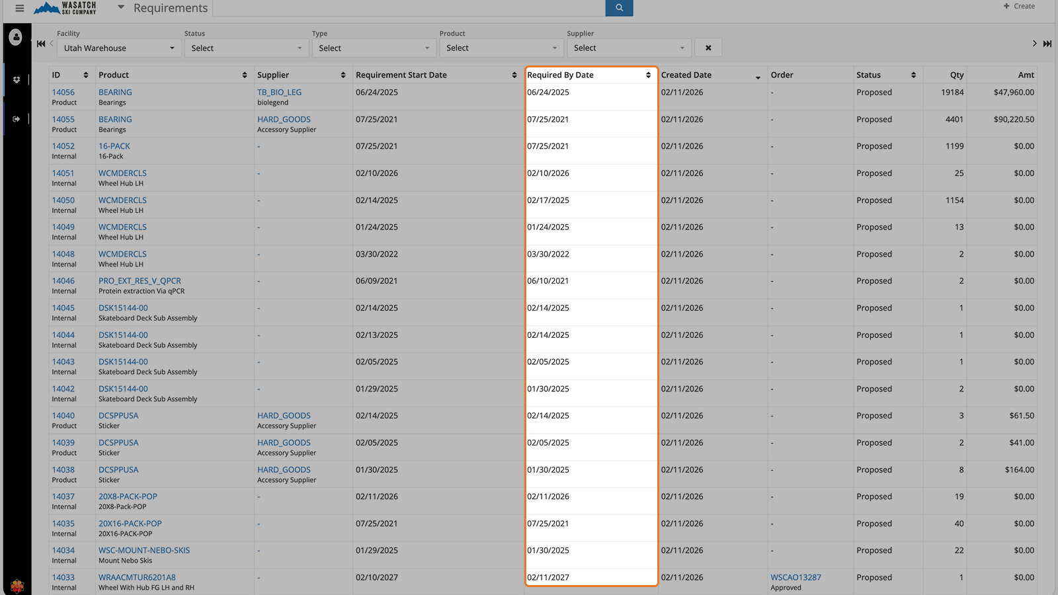Expand the Facility dropdown showing Utah Warehouse
Screen dimensions: 1058x595
(118, 48)
